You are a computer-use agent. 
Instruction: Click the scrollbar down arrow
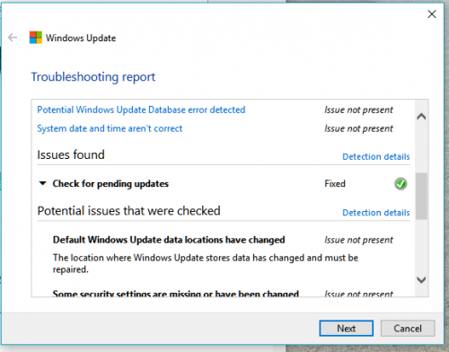[421, 280]
